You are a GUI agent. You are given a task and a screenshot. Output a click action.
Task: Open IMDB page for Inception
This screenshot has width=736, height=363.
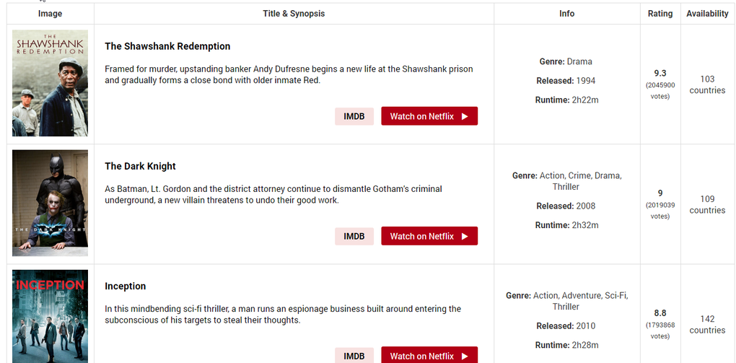tap(354, 356)
